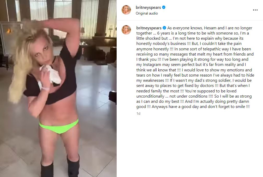Click the britneyspears username starting the caption
The height and width of the screenshot is (177, 263).
click(x=149, y=28)
